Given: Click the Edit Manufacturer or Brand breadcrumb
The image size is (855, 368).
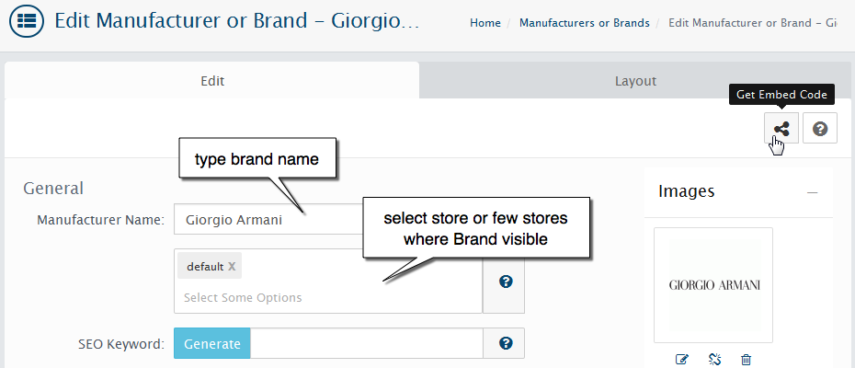Looking at the screenshot, I should pos(752,23).
